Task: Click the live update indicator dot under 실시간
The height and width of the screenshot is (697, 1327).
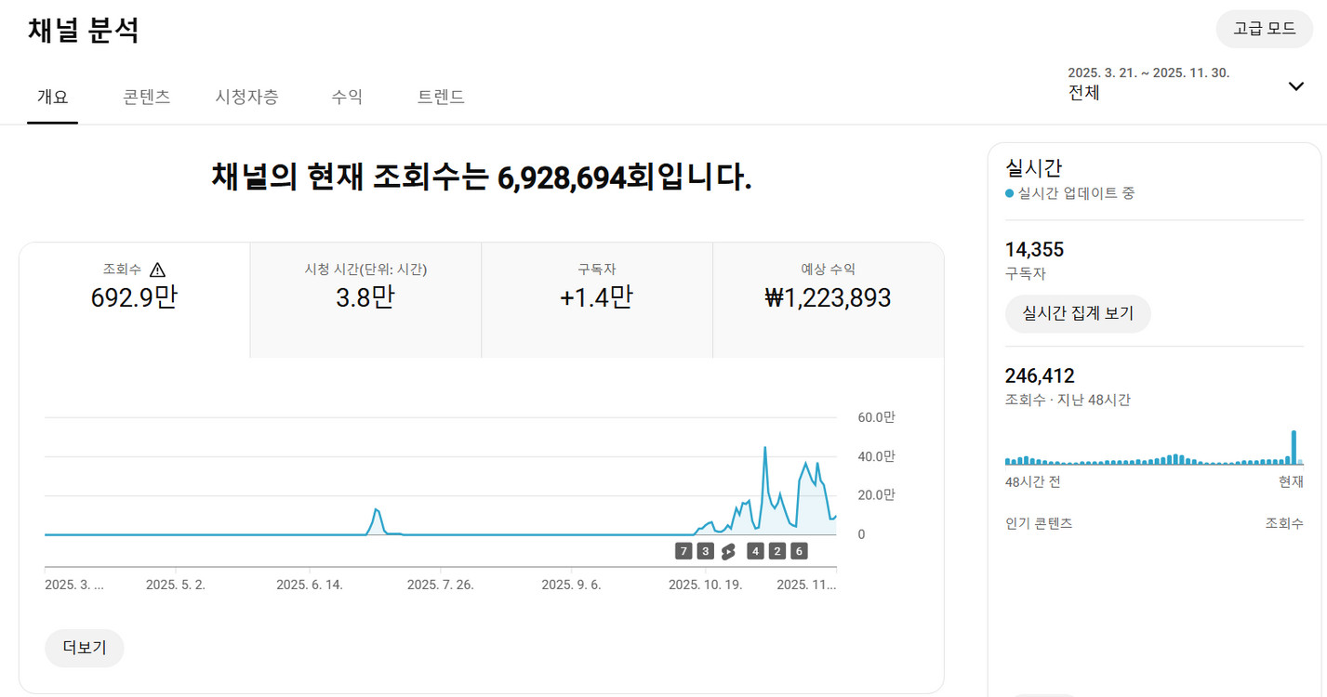Action: coord(1012,192)
